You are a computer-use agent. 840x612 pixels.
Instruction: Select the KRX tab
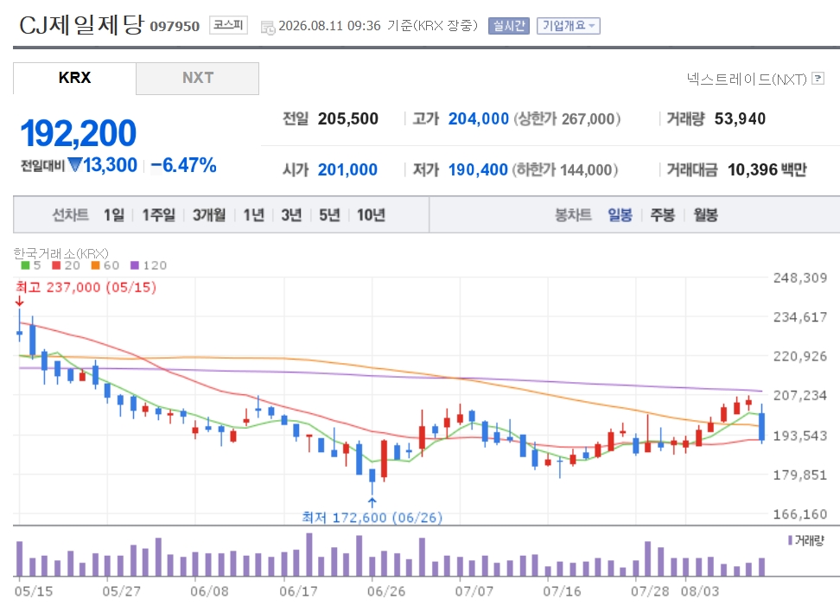(x=74, y=79)
